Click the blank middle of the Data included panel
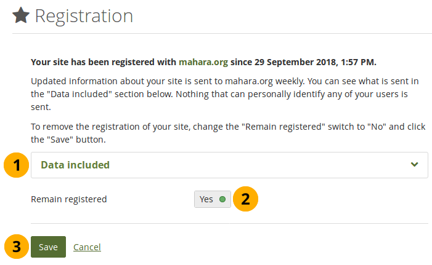The height and width of the screenshot is (265, 432). point(247,165)
